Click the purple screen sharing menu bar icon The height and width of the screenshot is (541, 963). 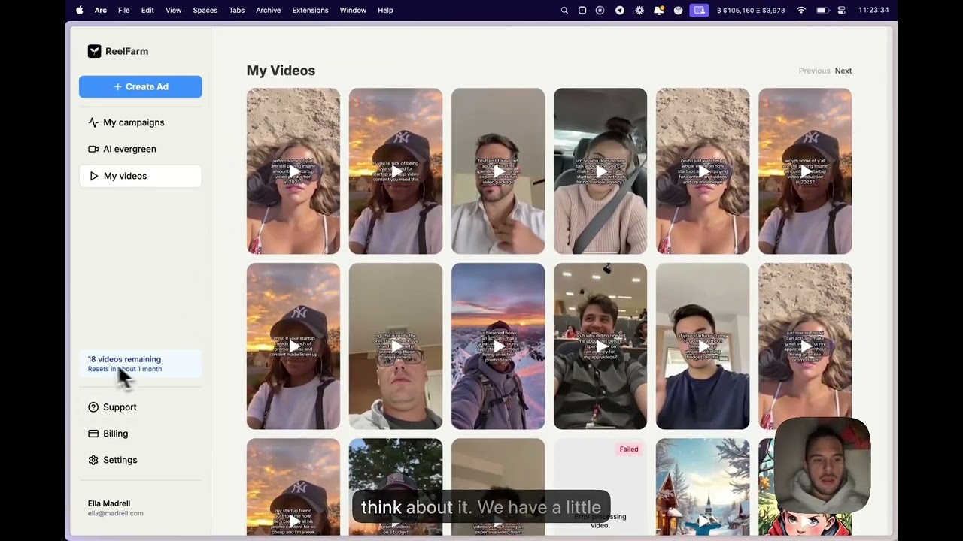(x=700, y=10)
